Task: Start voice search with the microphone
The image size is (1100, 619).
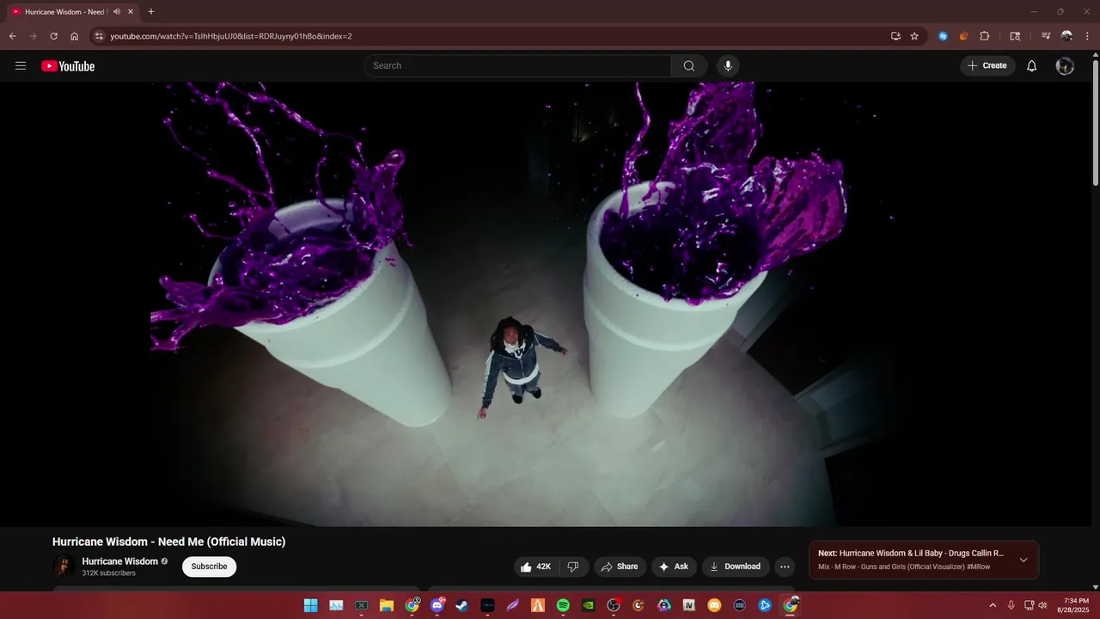Action: pos(728,66)
